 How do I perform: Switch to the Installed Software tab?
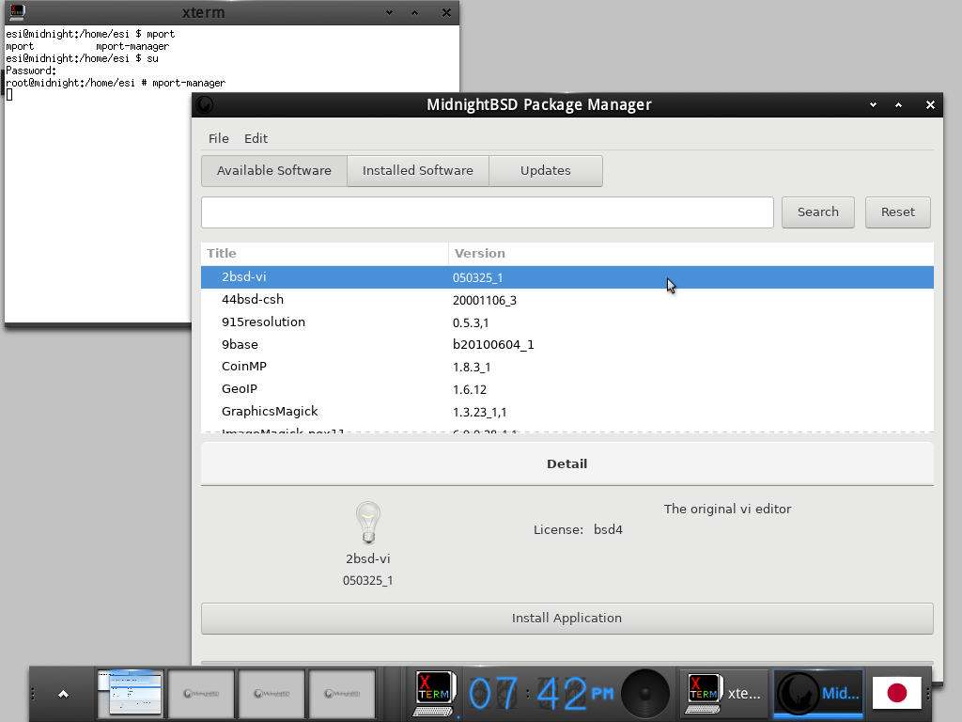[417, 170]
